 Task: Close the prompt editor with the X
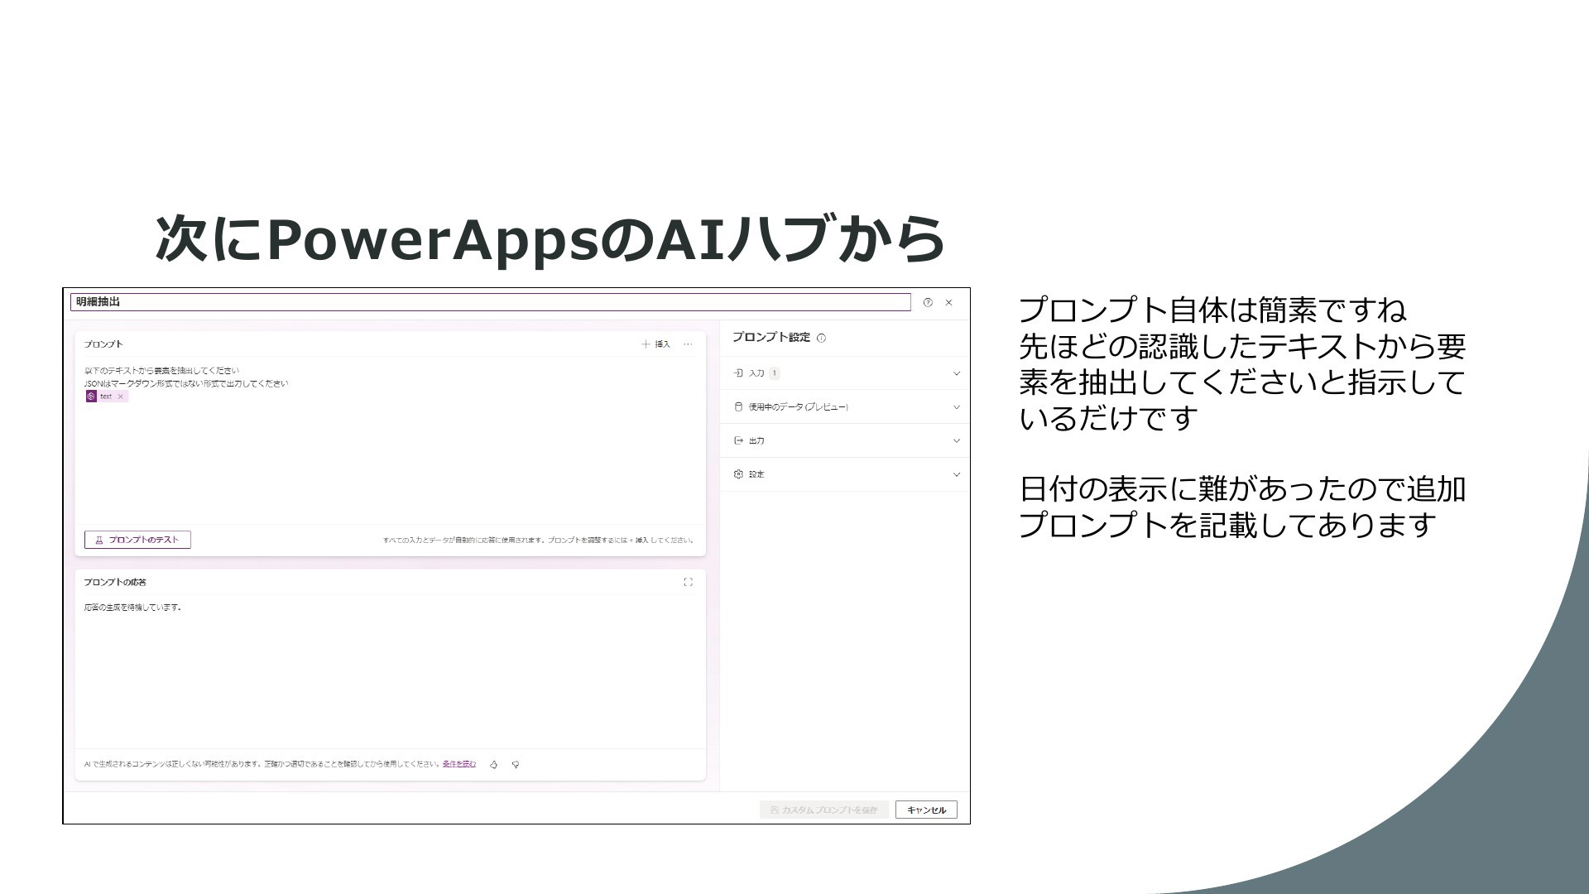[x=949, y=303]
